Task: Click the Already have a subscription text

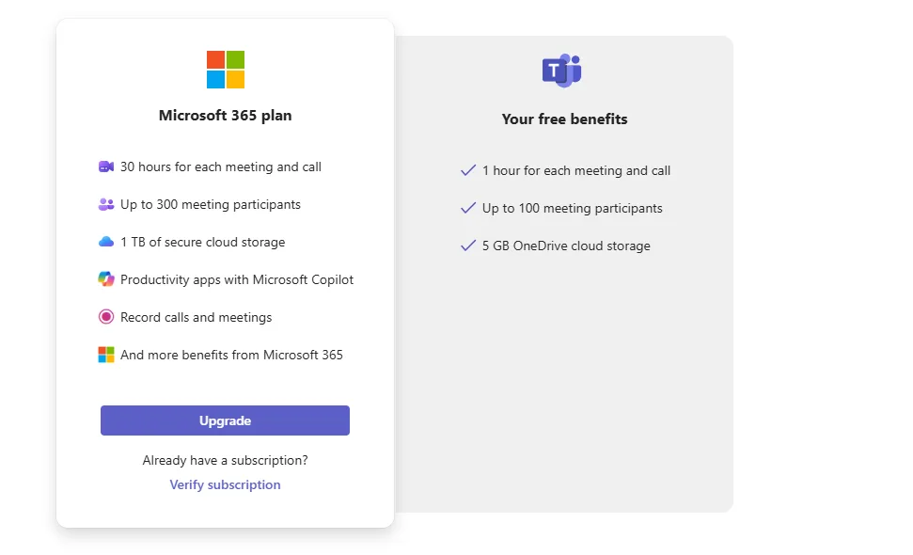Action: point(224,460)
